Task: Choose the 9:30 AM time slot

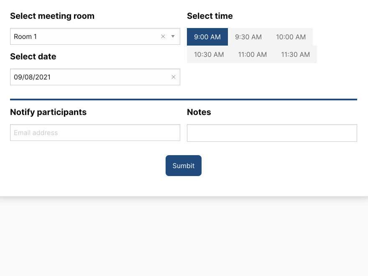Action: (x=248, y=37)
